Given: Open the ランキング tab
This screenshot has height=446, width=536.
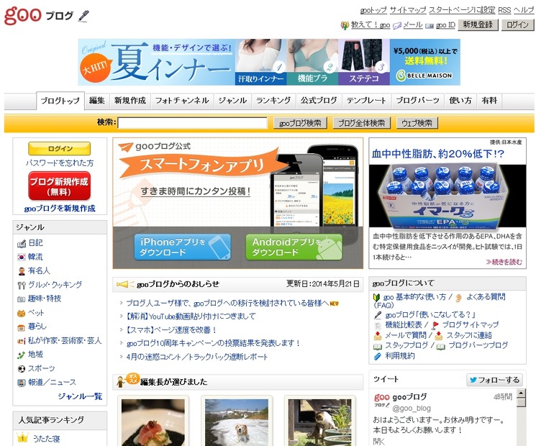Looking at the screenshot, I should 273,101.
